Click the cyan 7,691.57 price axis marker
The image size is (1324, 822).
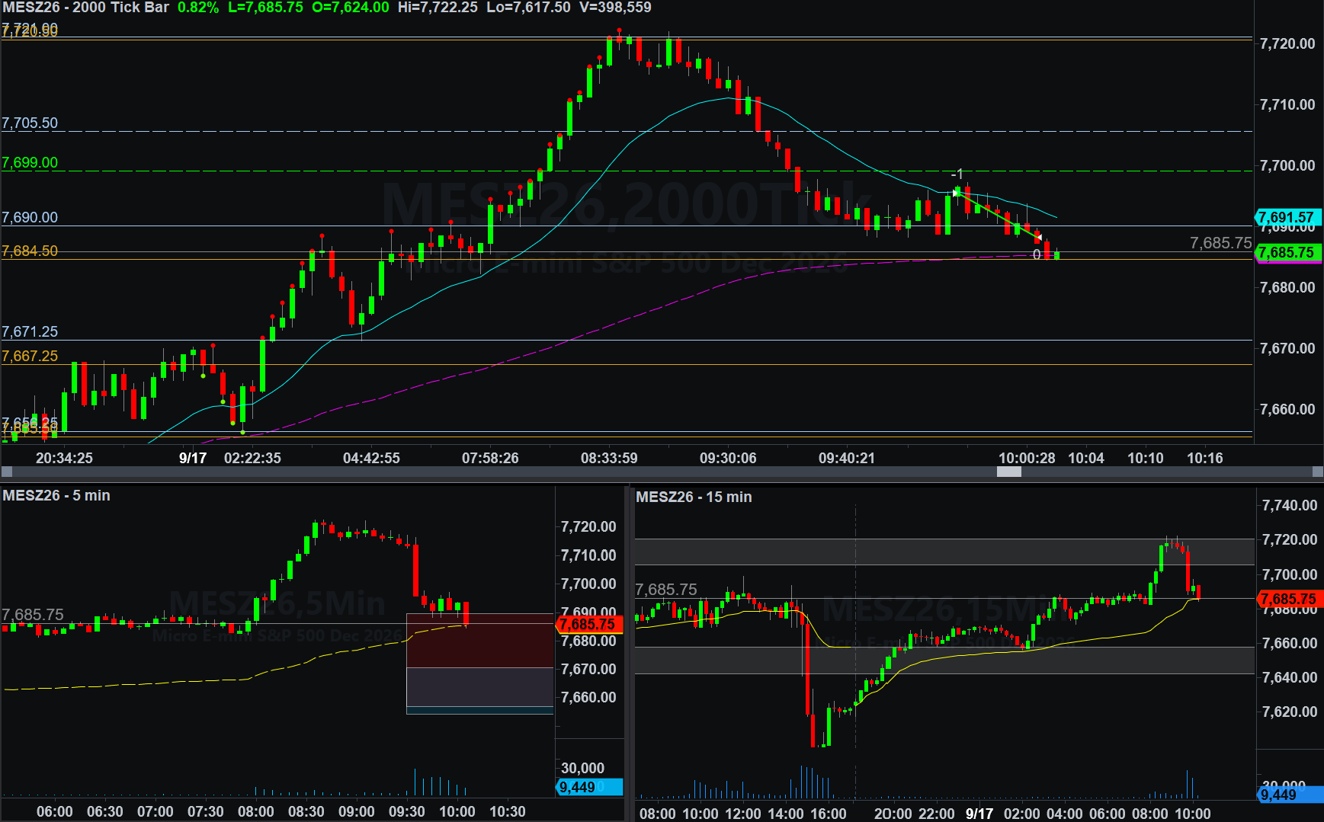(1288, 217)
